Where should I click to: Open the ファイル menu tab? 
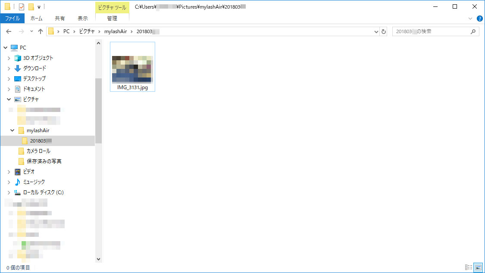[x=13, y=19]
